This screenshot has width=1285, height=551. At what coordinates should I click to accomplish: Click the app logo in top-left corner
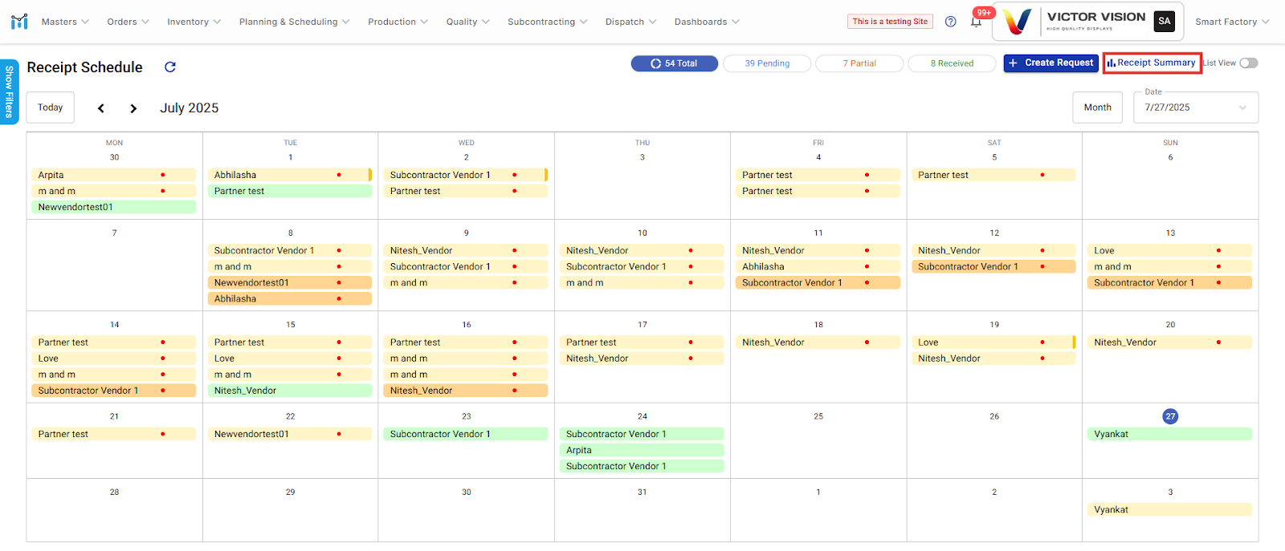pyautogui.click(x=19, y=22)
